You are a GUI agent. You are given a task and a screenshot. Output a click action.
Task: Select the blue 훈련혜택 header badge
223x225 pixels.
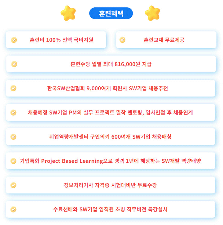coord(111,13)
